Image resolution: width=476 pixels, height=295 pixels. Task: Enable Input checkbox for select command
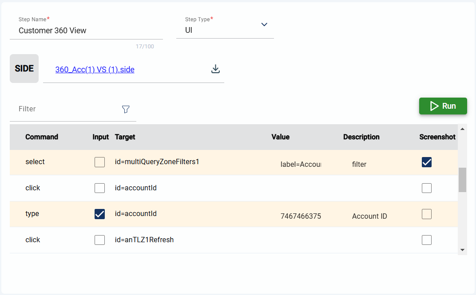[x=100, y=162]
